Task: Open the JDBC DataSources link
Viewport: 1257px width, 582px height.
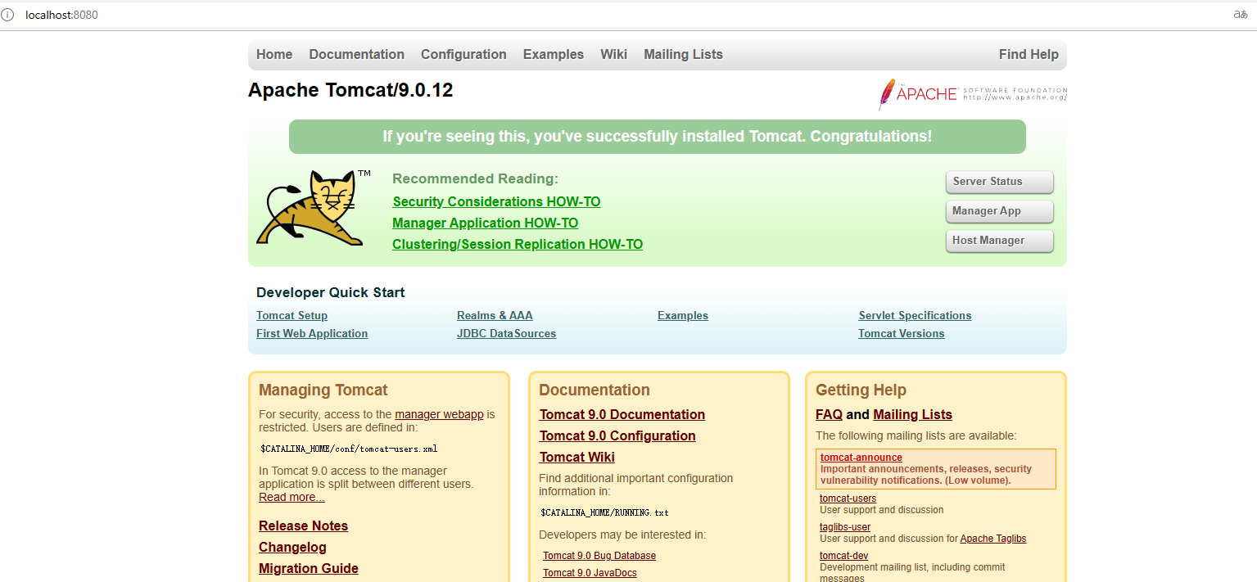Action: click(x=506, y=334)
